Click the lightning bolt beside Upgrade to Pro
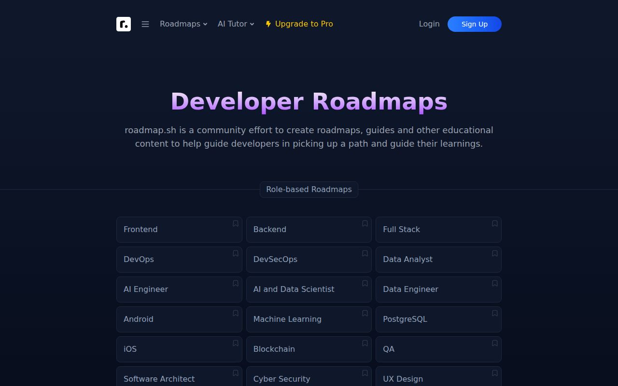The image size is (618, 386). coord(267,24)
